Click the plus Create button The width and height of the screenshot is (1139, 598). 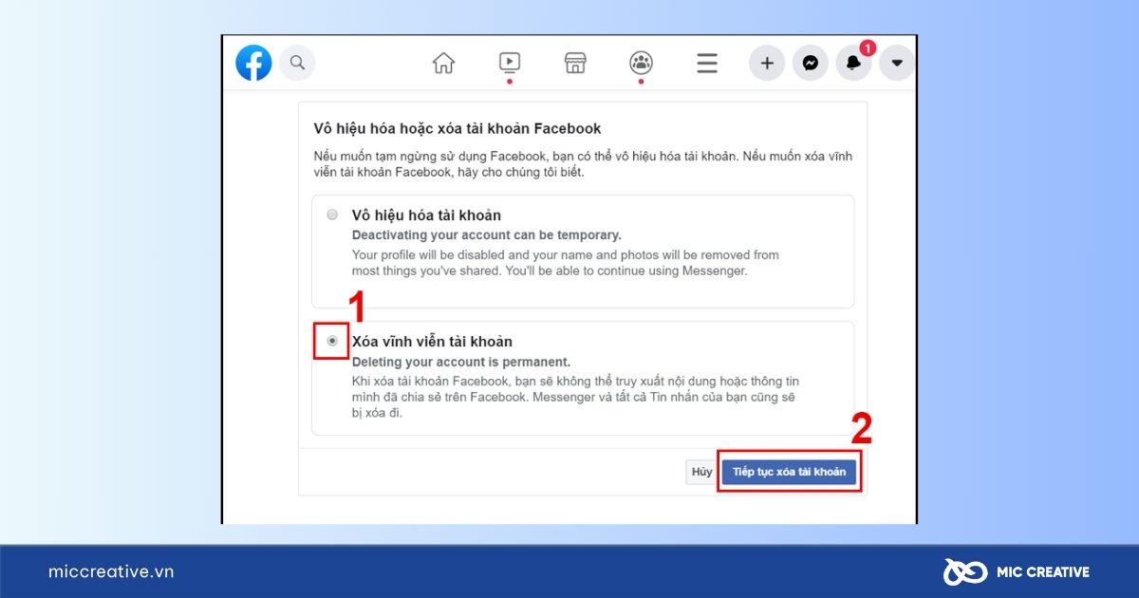[x=767, y=64]
